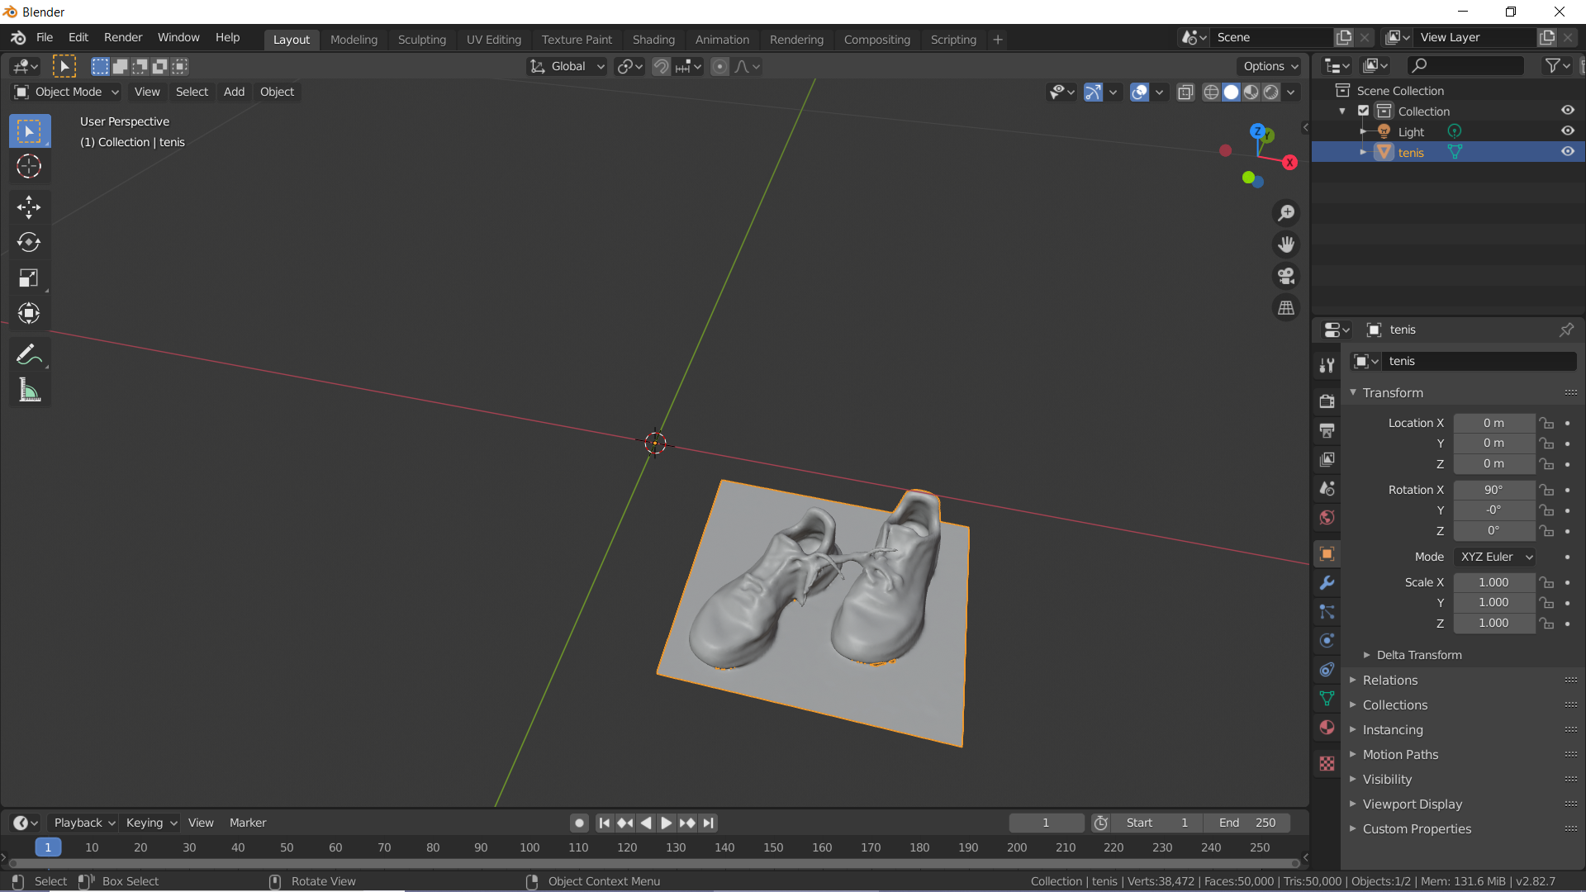Activate the Annotate pencil tool
This screenshot has width=1586, height=892.
29,355
